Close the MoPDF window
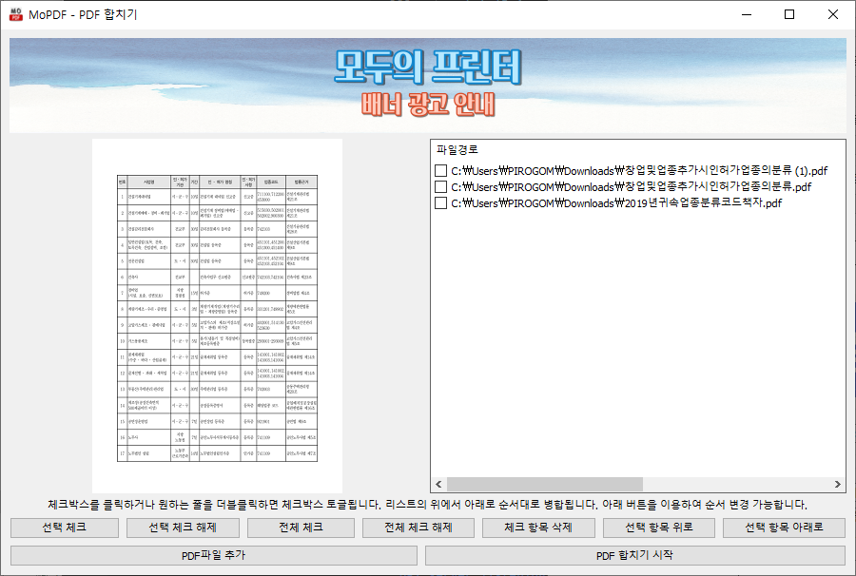The height and width of the screenshot is (576, 856). click(833, 14)
